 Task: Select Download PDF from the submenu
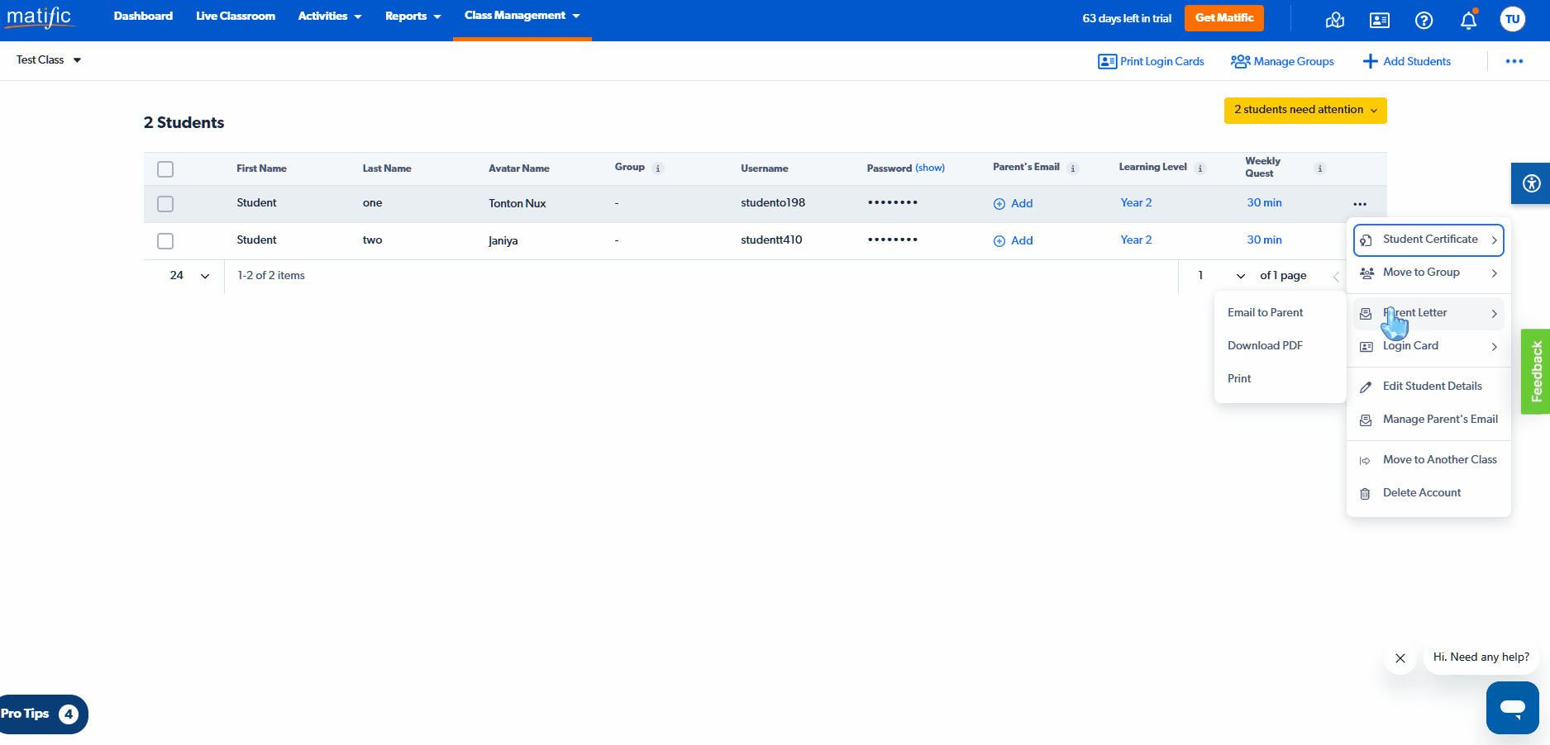tap(1265, 346)
